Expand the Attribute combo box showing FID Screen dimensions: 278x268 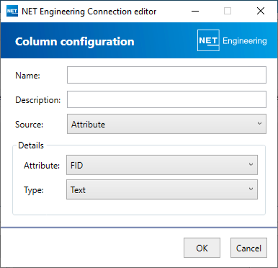click(162, 165)
